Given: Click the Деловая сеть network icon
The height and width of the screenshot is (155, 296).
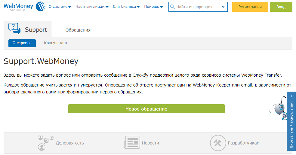Looking at the screenshot, I should (x=46, y=143).
